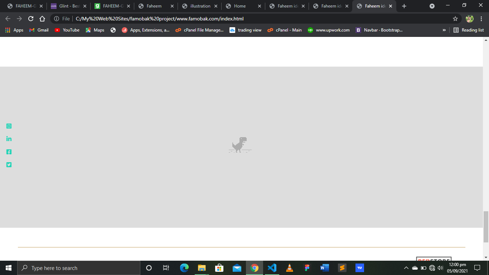This screenshot has width=489, height=275.
Task: View site information icon beside File label
Action: [x=57, y=19]
